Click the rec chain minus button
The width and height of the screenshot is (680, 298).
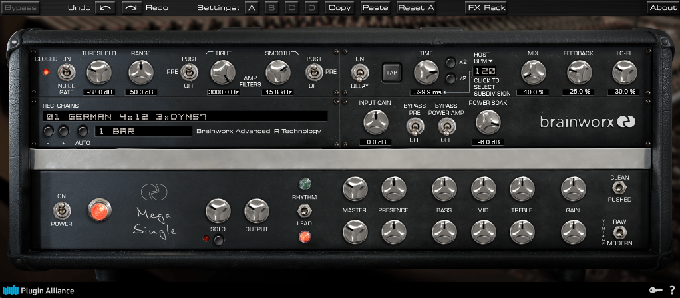tap(49, 131)
